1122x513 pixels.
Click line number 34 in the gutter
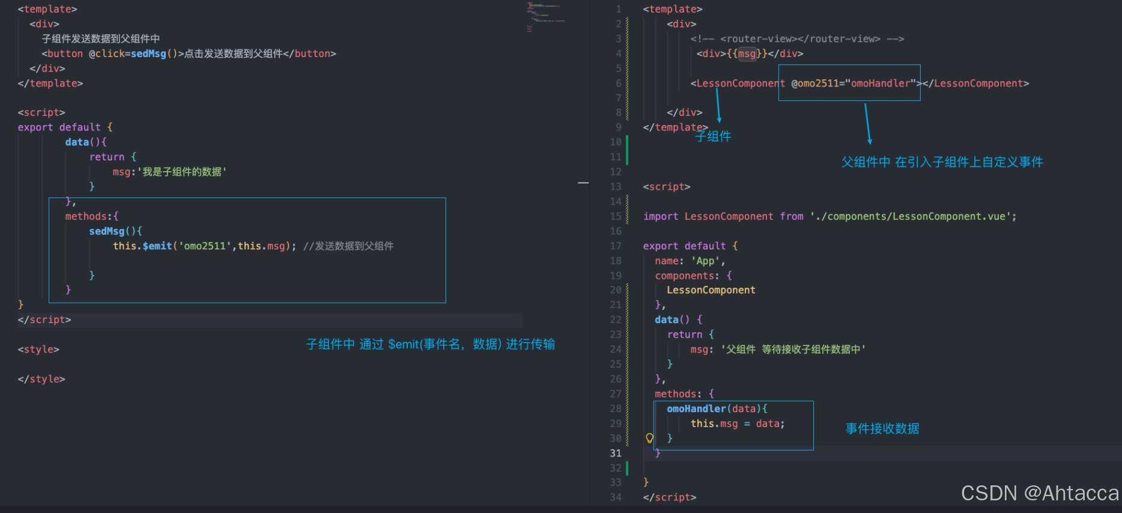point(616,497)
